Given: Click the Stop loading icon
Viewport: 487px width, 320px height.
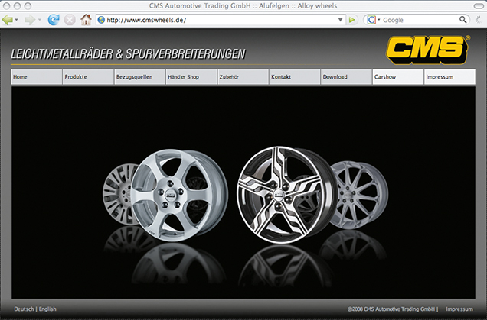Looking at the screenshot, I should click(70, 20).
